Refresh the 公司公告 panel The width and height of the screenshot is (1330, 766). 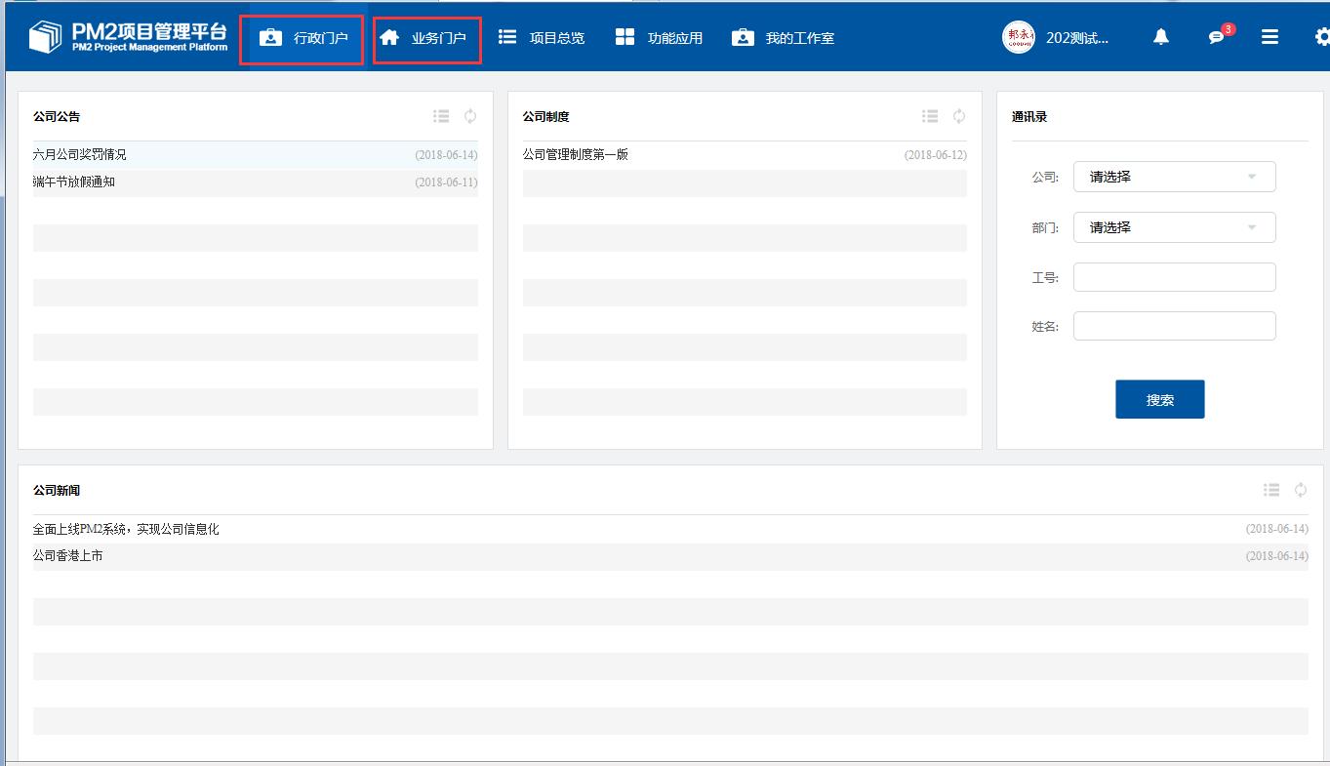pyautogui.click(x=470, y=116)
